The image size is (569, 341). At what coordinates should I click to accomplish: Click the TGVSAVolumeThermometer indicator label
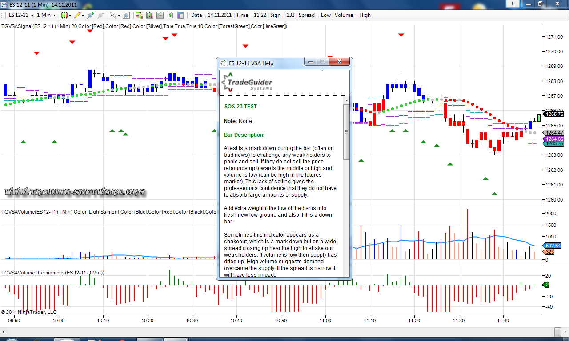(53, 272)
